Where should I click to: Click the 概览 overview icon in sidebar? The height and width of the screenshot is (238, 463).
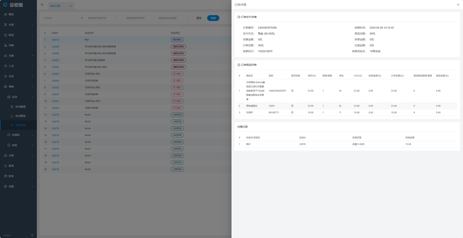click(5, 14)
